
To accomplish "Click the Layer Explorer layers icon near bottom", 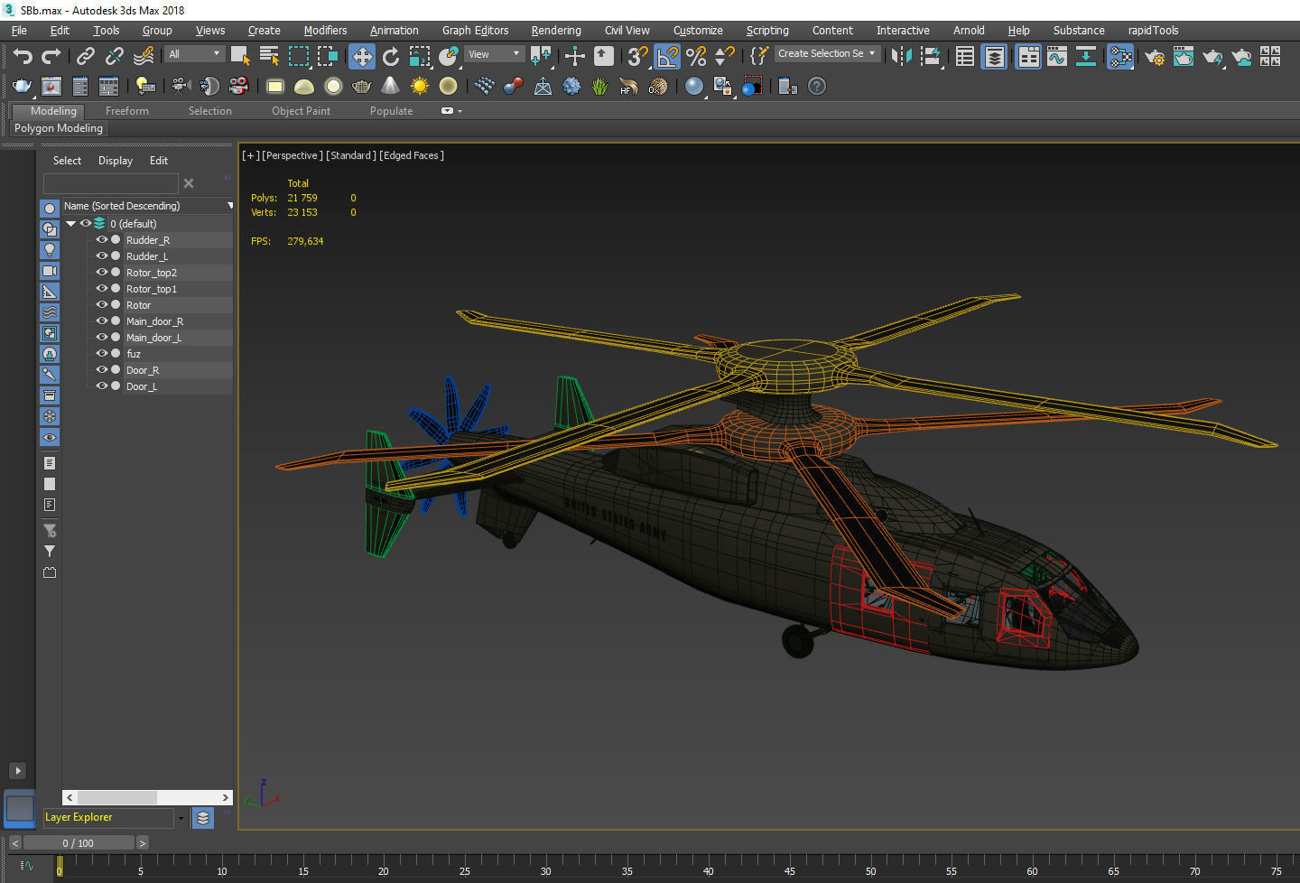I will point(202,818).
